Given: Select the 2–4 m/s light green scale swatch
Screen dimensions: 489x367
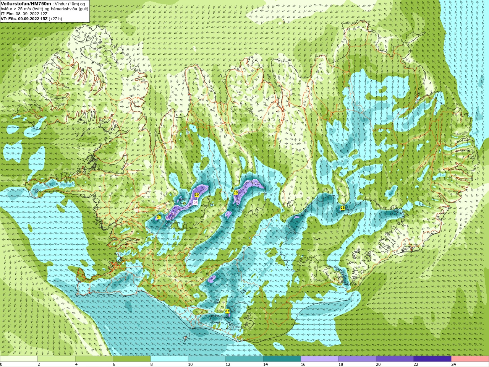Looking at the screenshot, I should [x=56, y=359].
